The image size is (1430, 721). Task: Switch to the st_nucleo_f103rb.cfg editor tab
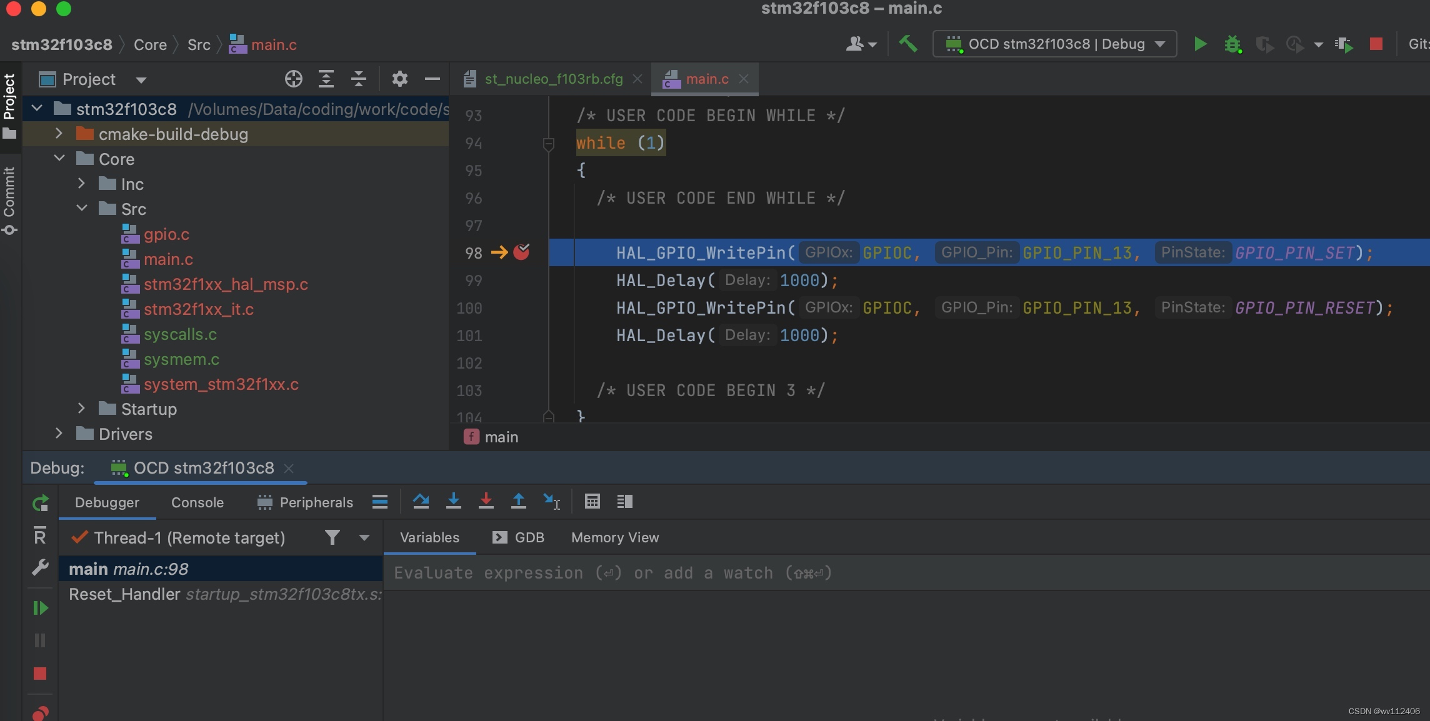point(553,79)
